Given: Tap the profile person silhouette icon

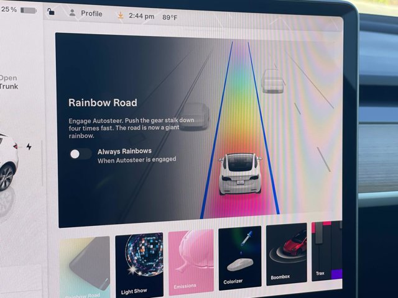Looking at the screenshot, I should [73, 13].
